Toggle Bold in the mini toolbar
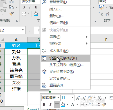Viewport: 113px width, 110px height. pos(44,104)
